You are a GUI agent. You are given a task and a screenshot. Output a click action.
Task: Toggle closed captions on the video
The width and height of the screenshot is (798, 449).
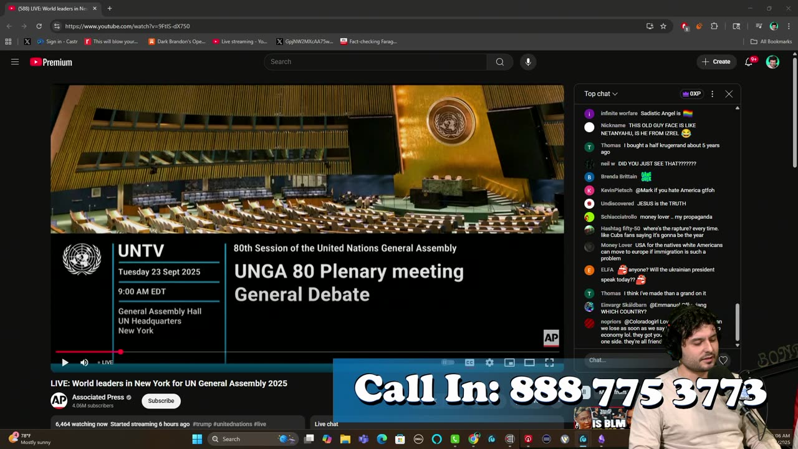(469, 362)
